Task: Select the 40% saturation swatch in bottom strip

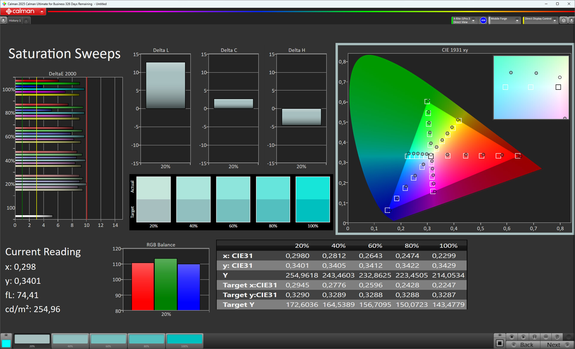Action: coord(70,339)
